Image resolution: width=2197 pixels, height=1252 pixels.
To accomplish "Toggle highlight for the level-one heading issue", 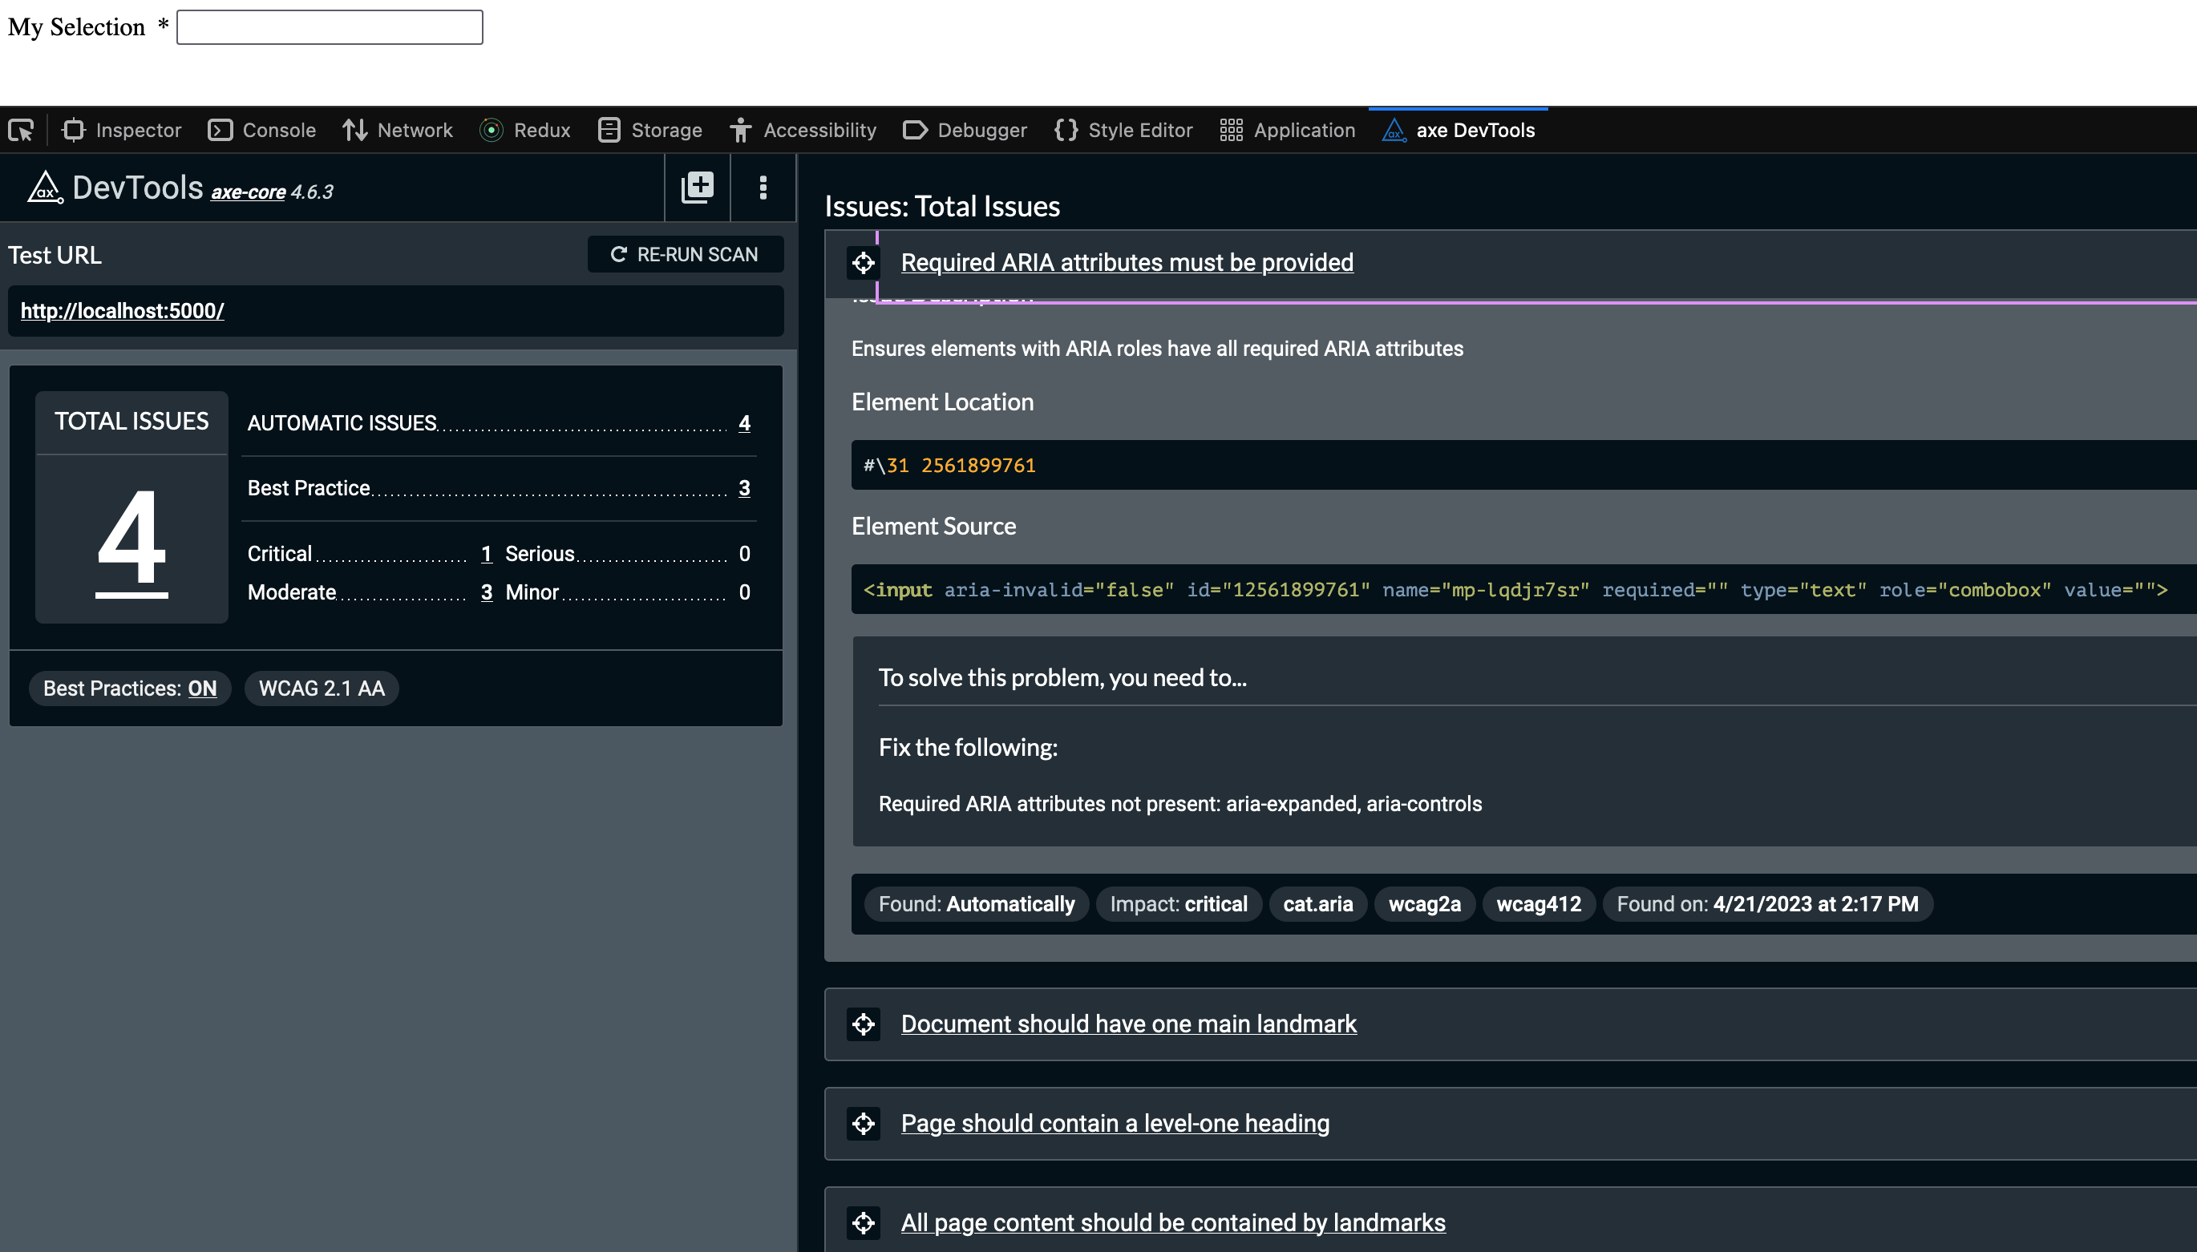I will [x=863, y=1123].
